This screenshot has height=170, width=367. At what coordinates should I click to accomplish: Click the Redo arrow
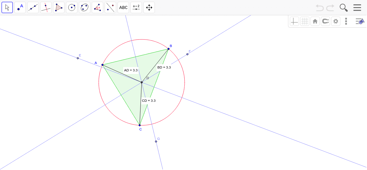[330, 8]
